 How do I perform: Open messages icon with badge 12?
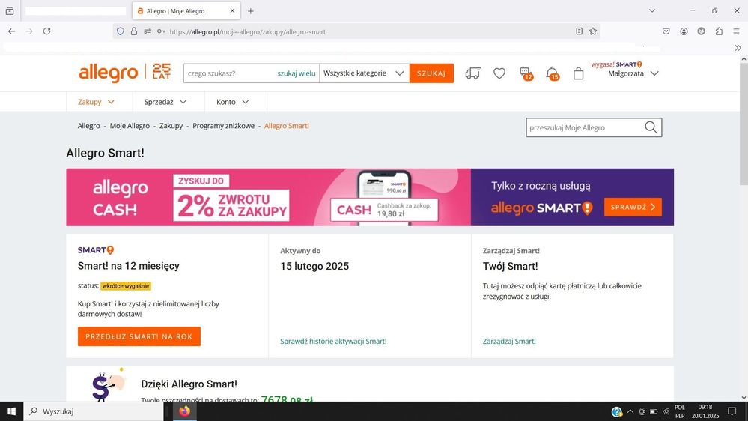526,73
